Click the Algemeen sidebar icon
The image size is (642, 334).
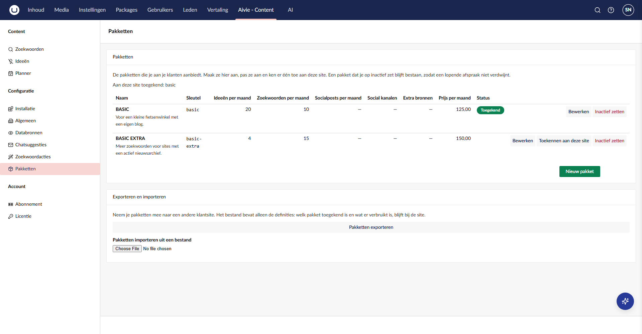pyautogui.click(x=11, y=121)
